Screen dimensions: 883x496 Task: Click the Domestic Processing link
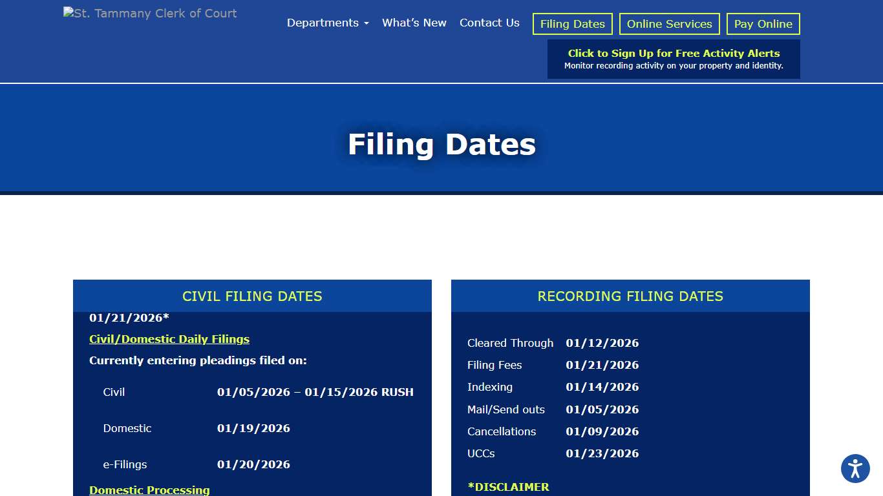pyautogui.click(x=149, y=490)
